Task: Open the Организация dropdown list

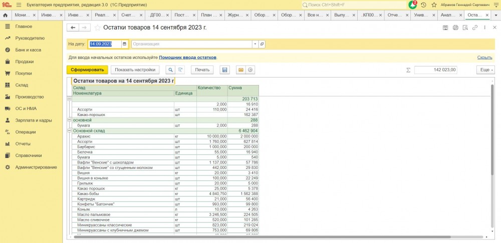Action: 255,44
